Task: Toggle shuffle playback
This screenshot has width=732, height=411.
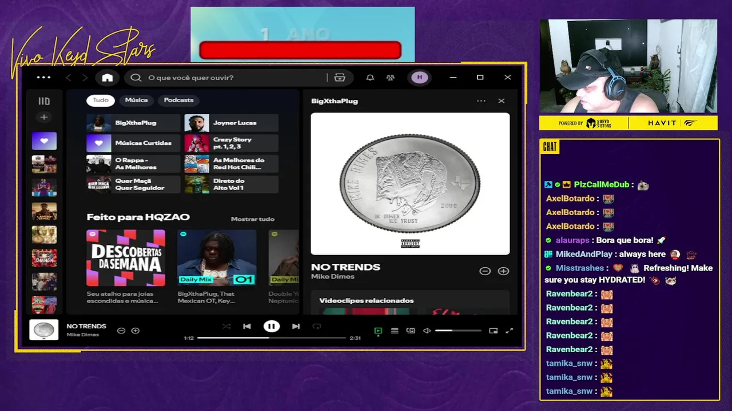Action: click(226, 327)
